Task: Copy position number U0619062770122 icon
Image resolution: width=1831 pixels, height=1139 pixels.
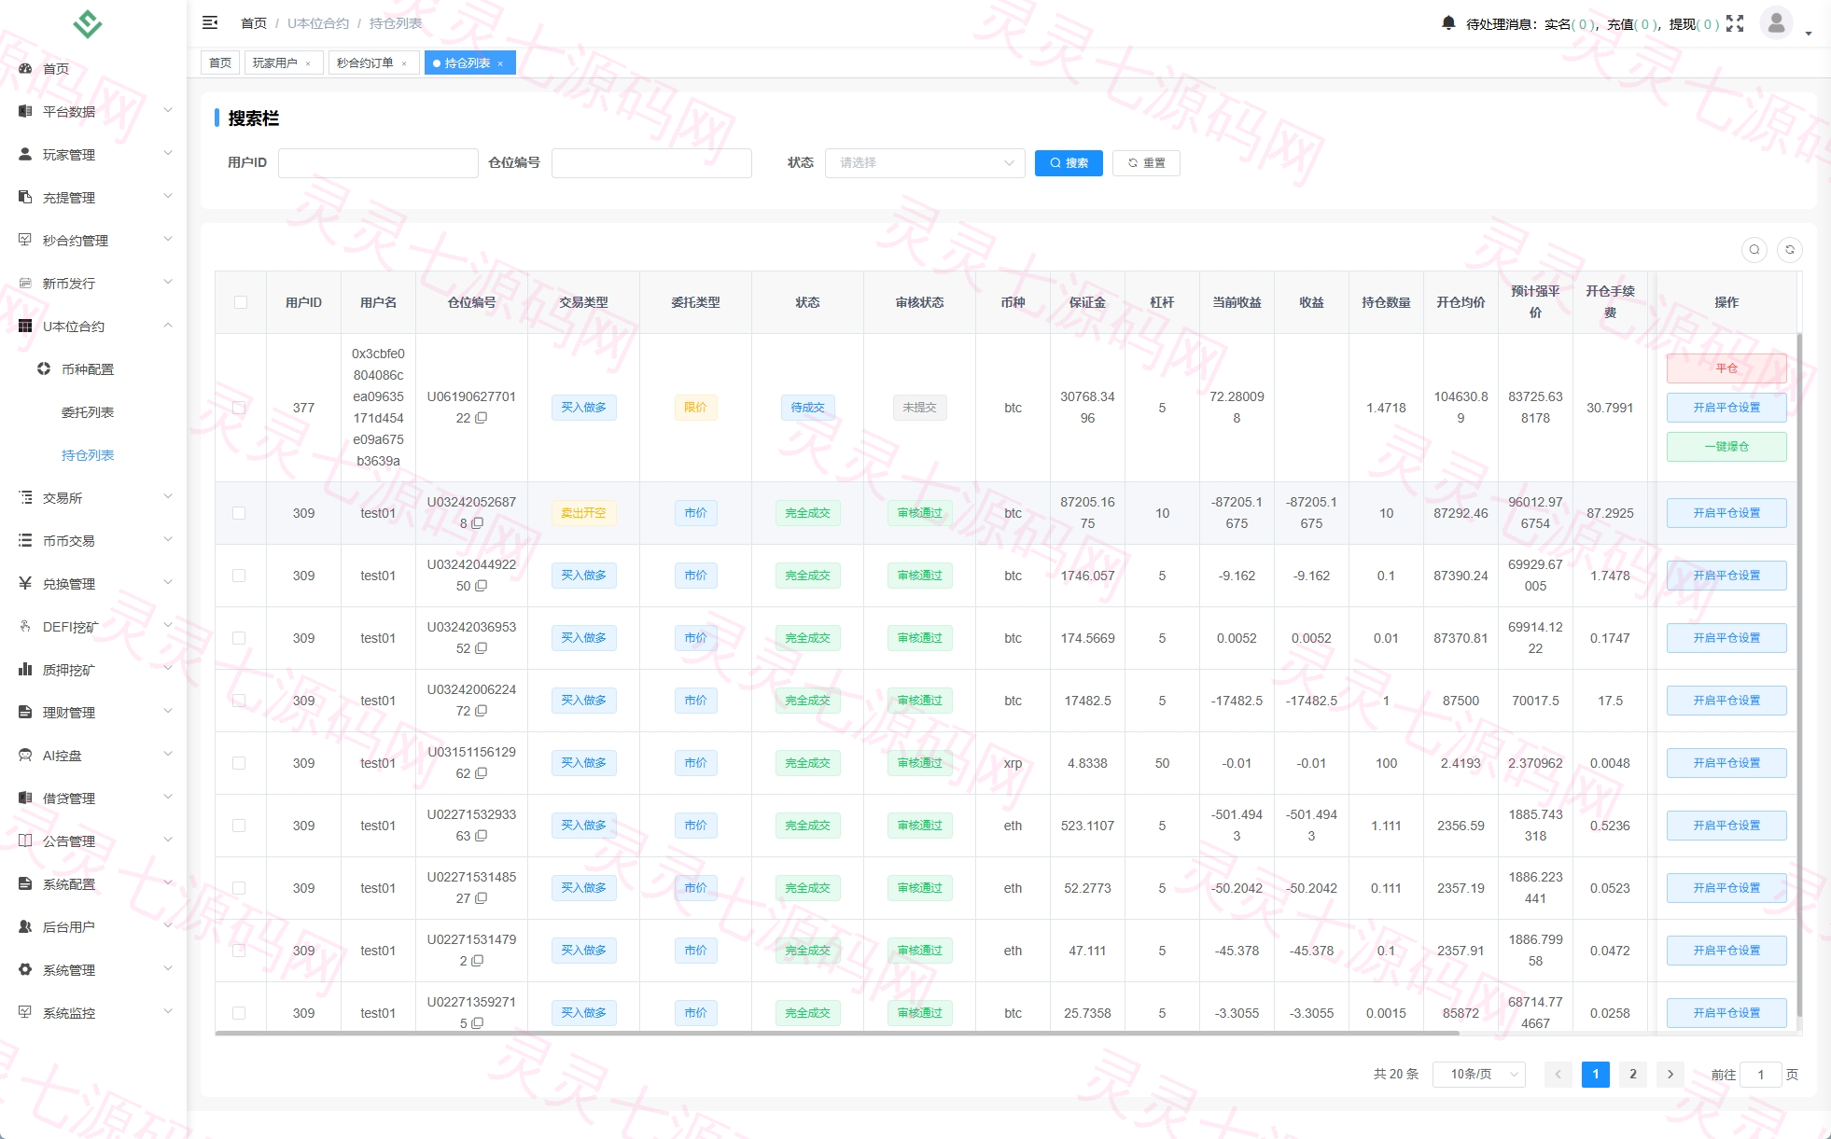Action: point(482,418)
